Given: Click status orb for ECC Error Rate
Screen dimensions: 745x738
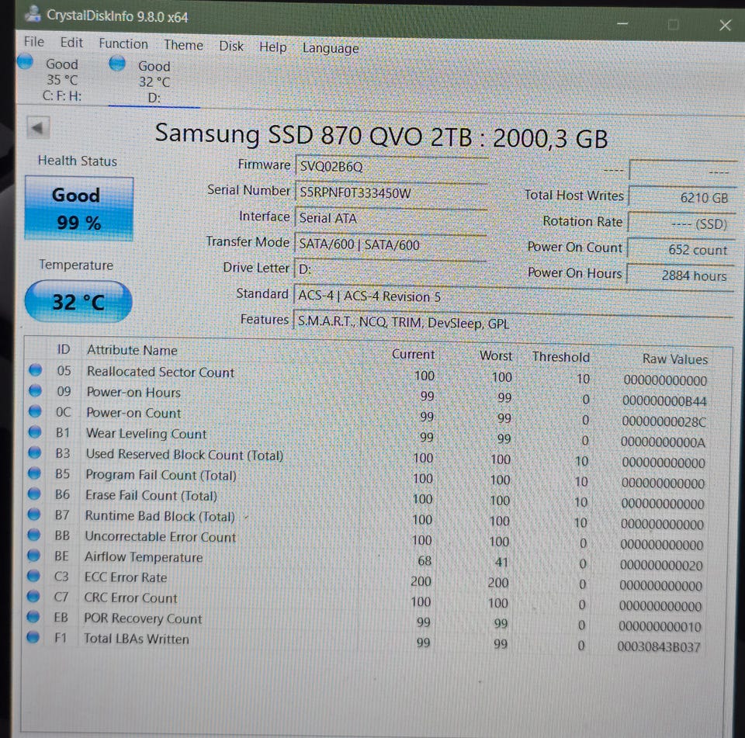Looking at the screenshot, I should (x=33, y=576).
